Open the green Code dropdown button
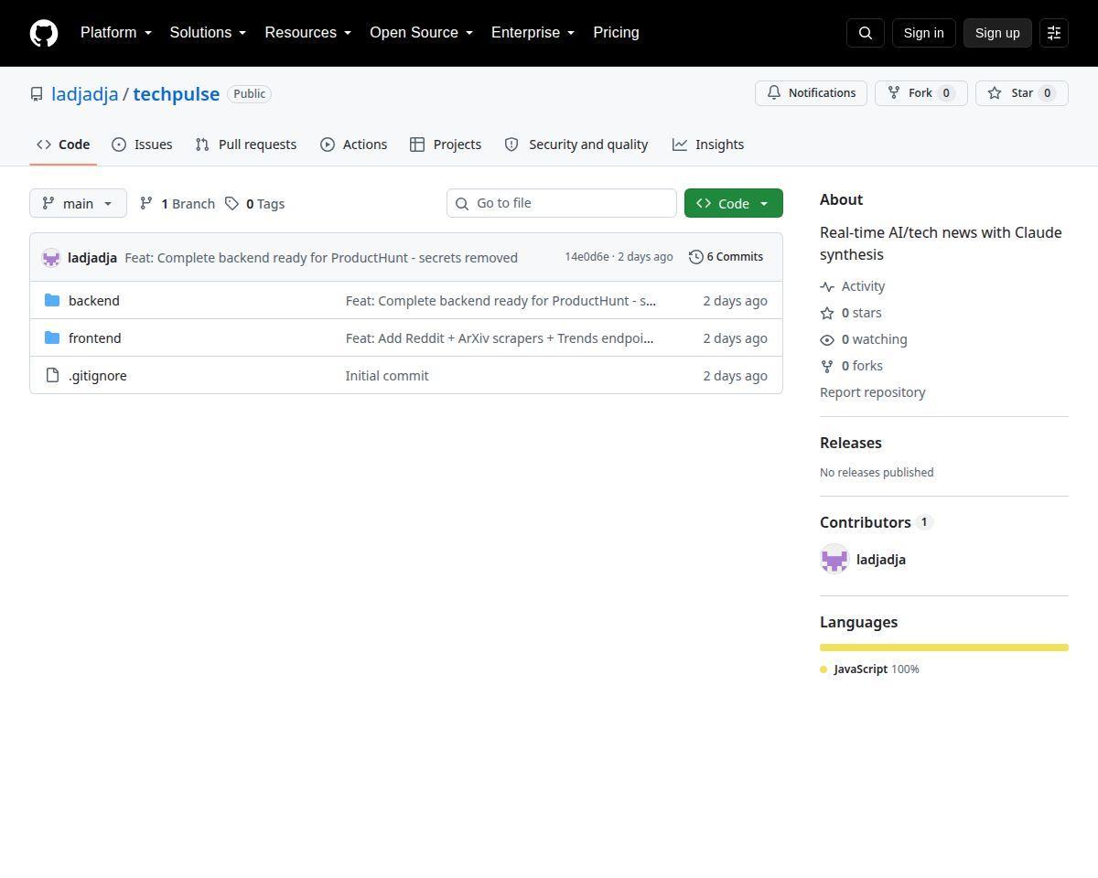Viewport: 1098px width, 878px height. (734, 204)
